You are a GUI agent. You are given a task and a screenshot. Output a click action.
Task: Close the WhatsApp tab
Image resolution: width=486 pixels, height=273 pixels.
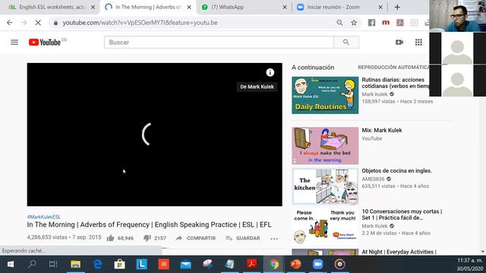pyautogui.click(x=285, y=7)
